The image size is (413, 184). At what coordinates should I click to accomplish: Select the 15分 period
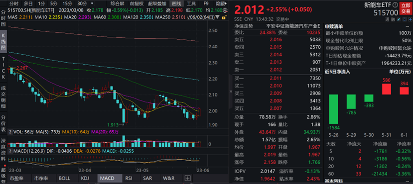67,3
